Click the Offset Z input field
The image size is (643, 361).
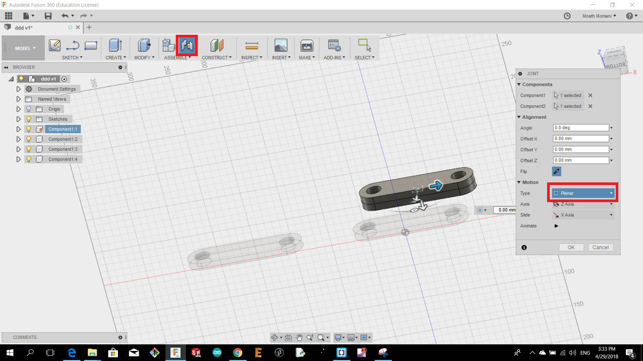pos(581,160)
